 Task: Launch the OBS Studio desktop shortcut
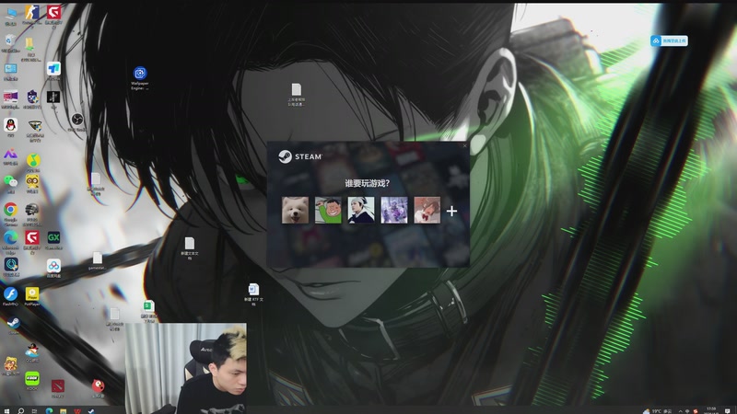77,121
